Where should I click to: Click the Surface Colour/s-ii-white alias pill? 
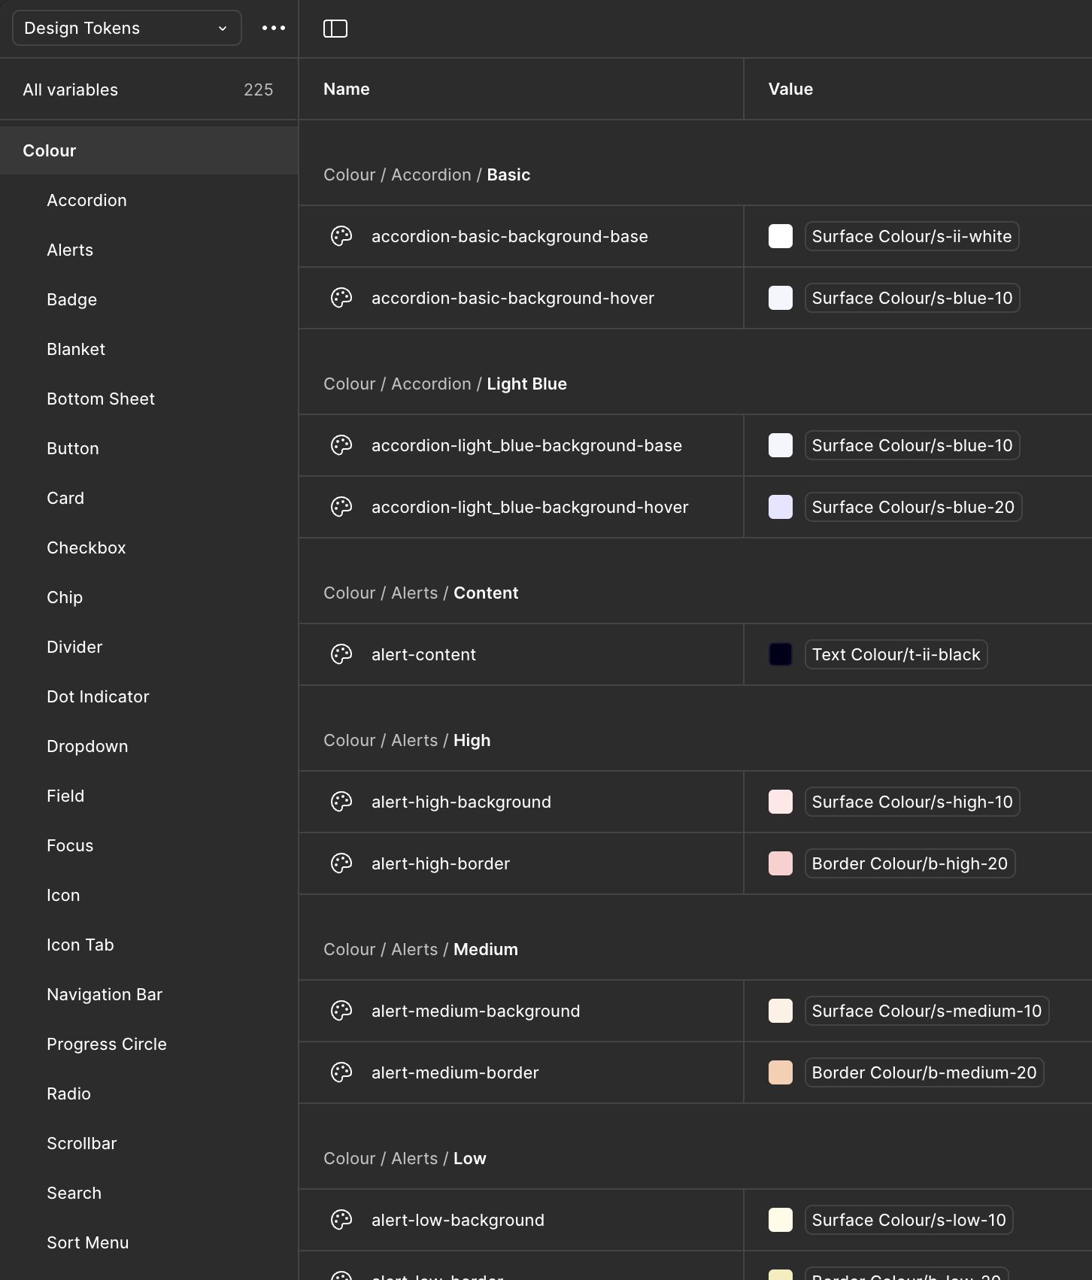[912, 236]
